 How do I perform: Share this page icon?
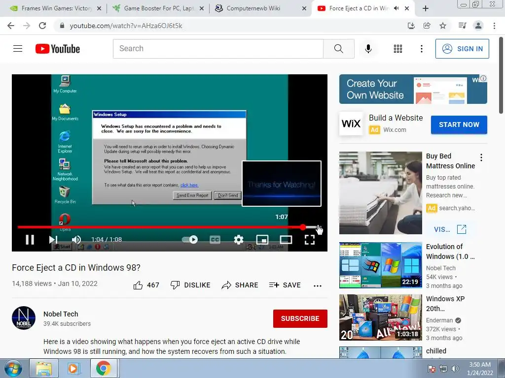[427, 26]
